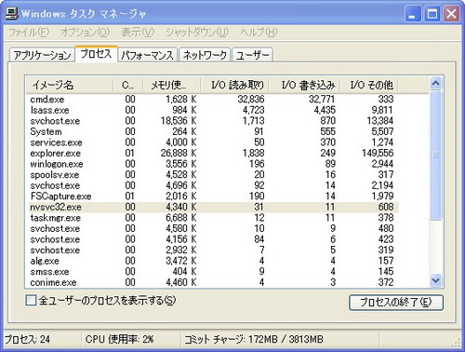This screenshot has height=352, width=465.
Task: Minimize the Task Manager window
Action: [x=413, y=14]
